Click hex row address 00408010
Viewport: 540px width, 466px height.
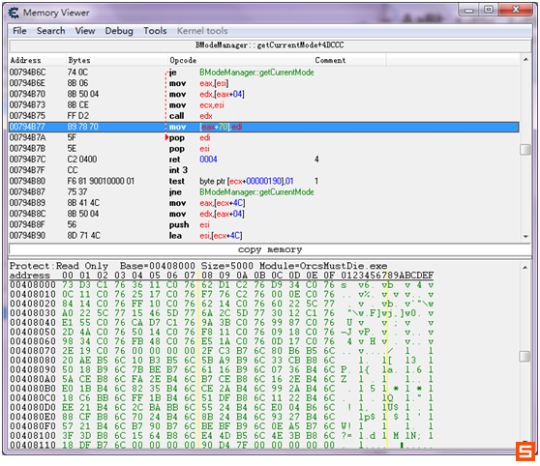[33, 295]
